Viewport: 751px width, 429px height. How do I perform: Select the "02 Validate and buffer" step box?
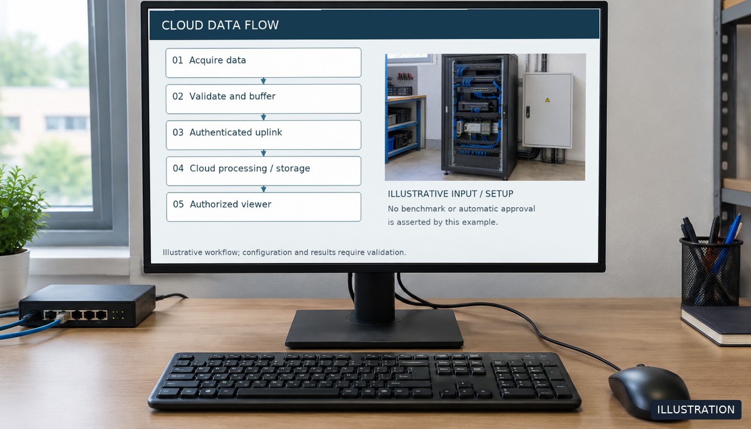pyautogui.click(x=263, y=99)
